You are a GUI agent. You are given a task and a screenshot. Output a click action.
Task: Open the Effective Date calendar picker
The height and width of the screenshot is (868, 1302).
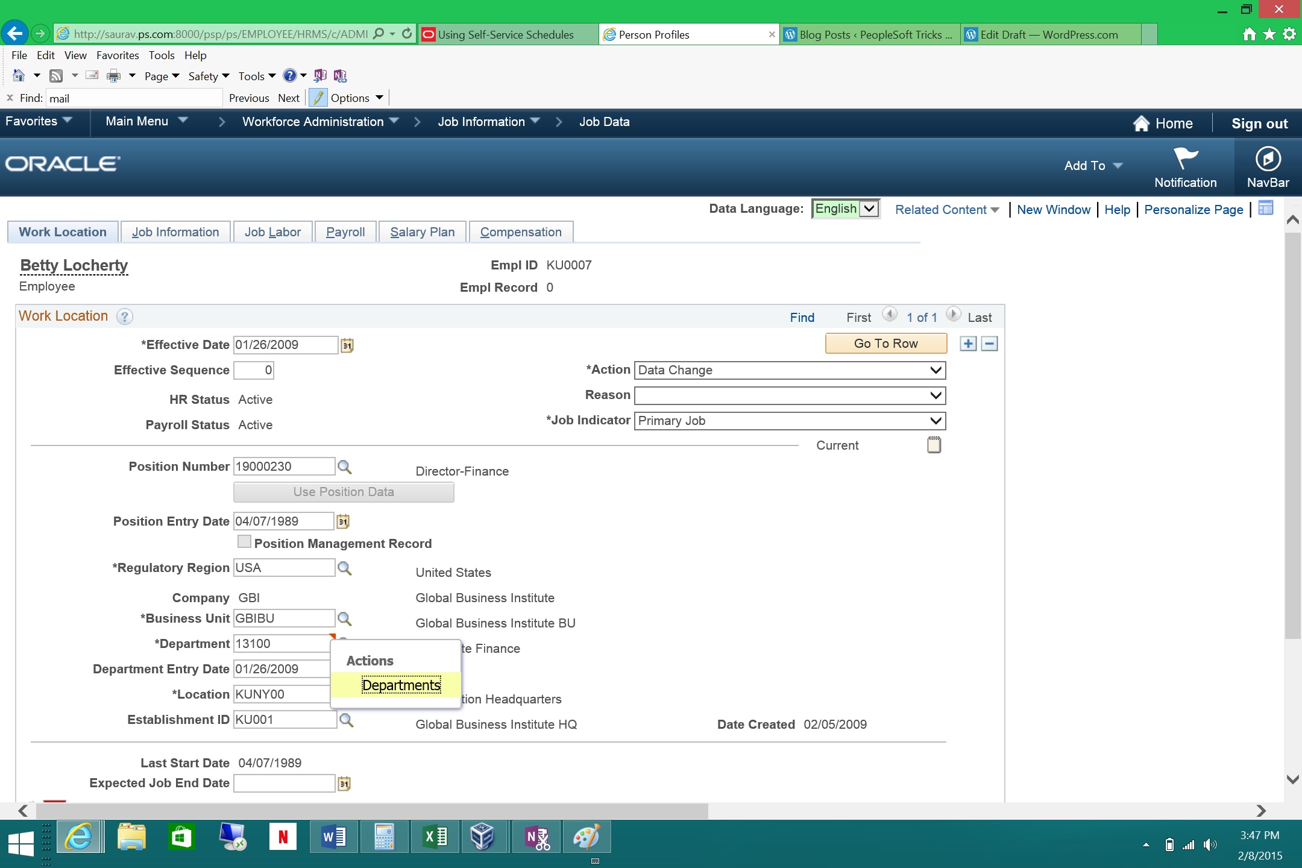(347, 345)
